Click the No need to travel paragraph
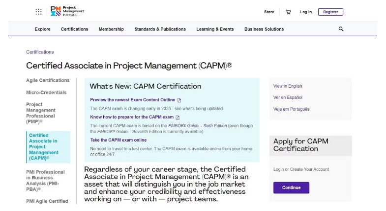 [171, 151]
